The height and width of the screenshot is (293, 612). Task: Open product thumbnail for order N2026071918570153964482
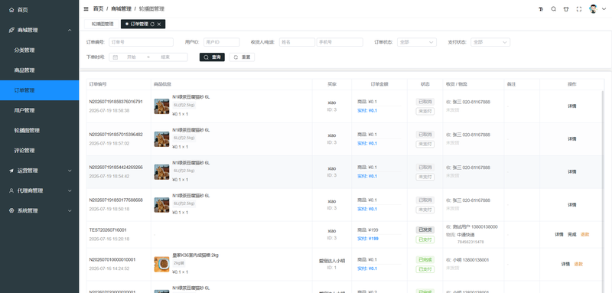pyautogui.click(x=161, y=139)
